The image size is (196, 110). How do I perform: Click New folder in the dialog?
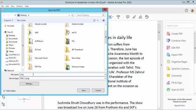[21, 20]
